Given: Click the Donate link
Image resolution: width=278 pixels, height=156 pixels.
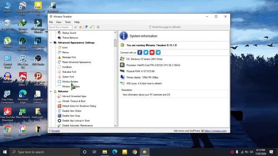Looking at the screenshot, I should pyautogui.click(x=56, y=131).
